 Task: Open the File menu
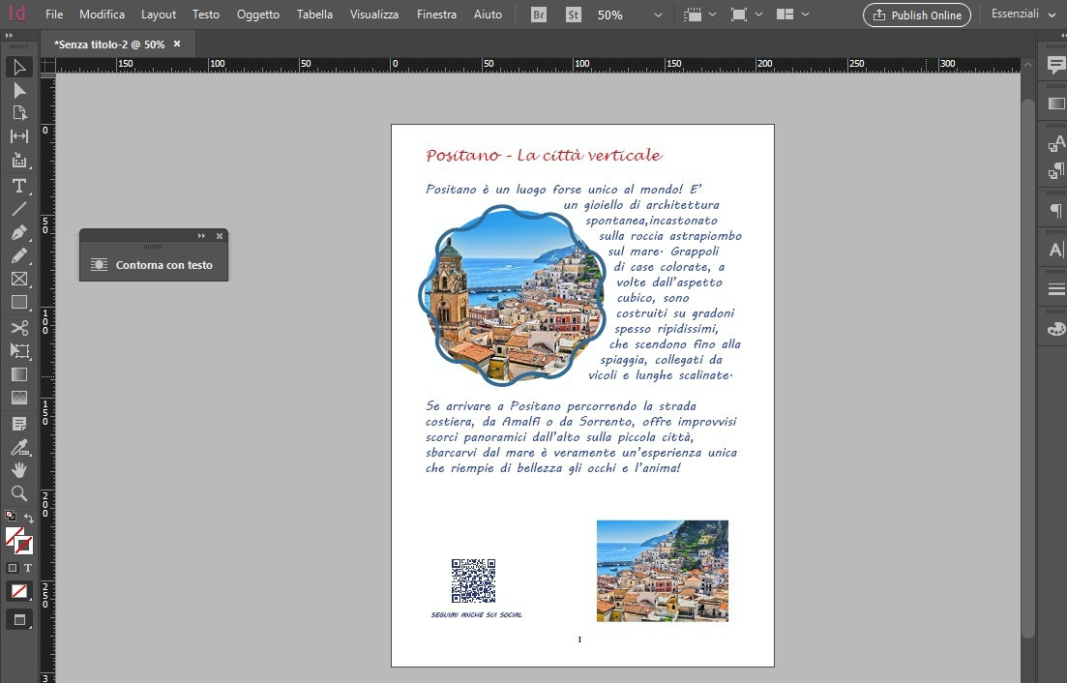tap(54, 15)
